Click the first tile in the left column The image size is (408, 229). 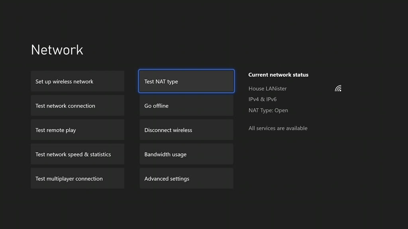(x=77, y=81)
